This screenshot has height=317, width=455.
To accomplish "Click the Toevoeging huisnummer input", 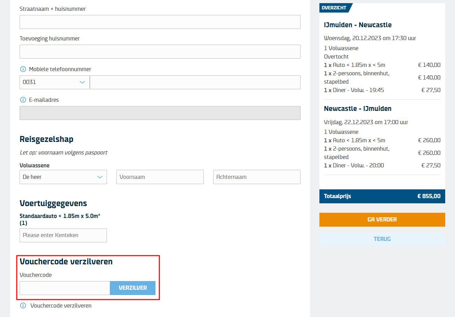I will pyautogui.click(x=160, y=52).
